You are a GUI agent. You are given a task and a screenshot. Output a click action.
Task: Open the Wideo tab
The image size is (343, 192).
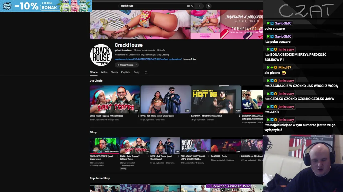104,72
